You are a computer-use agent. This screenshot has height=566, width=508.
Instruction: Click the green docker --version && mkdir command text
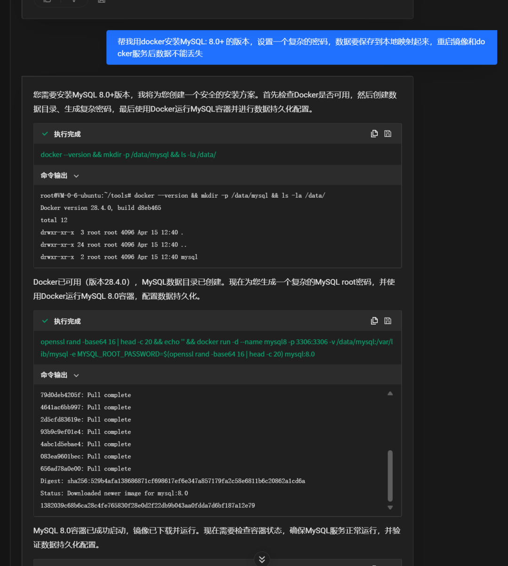[128, 154]
